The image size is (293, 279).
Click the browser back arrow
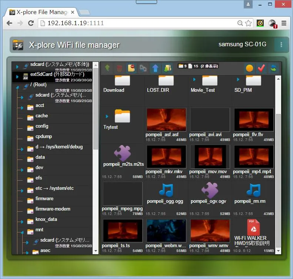[x=9, y=23]
